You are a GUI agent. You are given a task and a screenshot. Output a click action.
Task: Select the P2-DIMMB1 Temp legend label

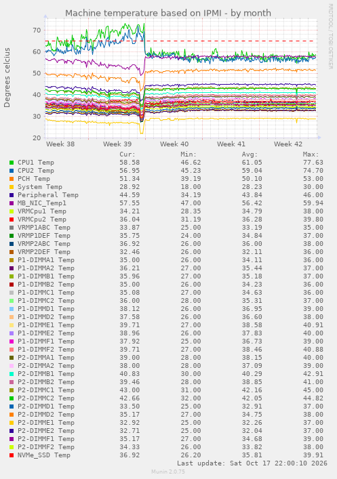[46, 374]
